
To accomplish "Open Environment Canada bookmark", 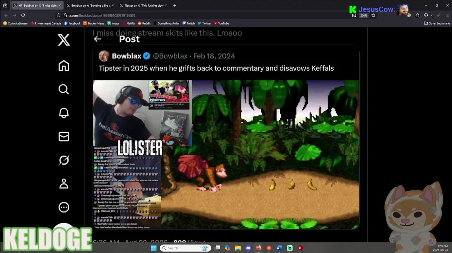I will tap(46, 24).
